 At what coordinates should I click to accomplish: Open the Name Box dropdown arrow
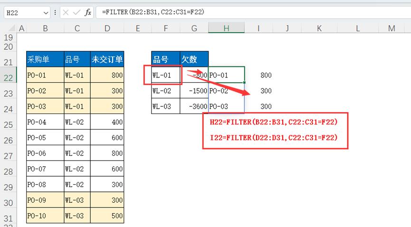(46, 12)
